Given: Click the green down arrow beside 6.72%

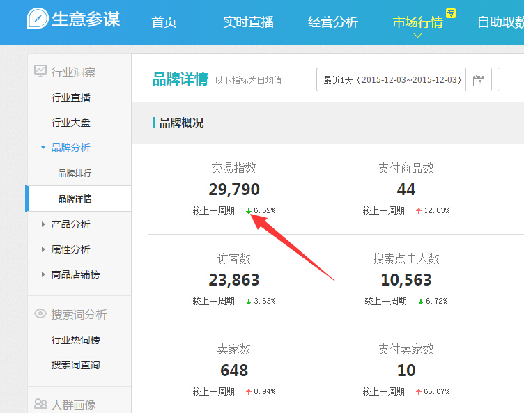Looking at the screenshot, I should [x=421, y=302].
